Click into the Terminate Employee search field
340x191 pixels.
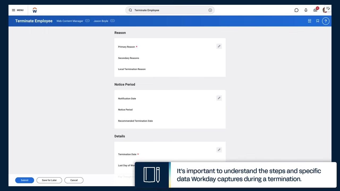tap(170, 10)
